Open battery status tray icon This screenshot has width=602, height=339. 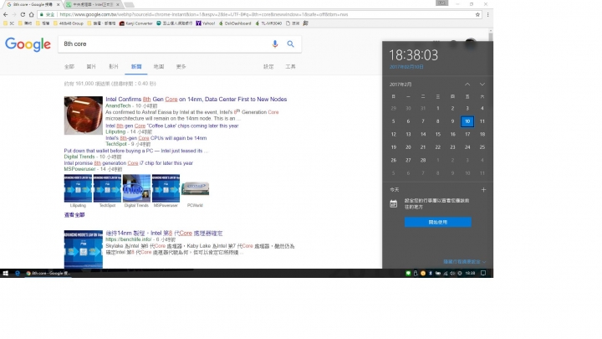437,273
